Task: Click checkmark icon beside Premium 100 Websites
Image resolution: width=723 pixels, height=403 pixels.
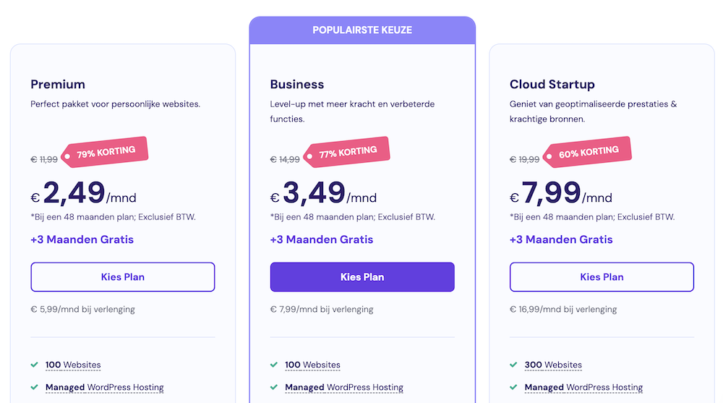Action: (35, 365)
